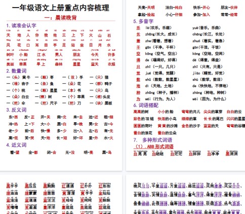Viewport: 245px width, 214px height.
Task: Click the vocabulary word 树叶
Action: click(10, 55)
